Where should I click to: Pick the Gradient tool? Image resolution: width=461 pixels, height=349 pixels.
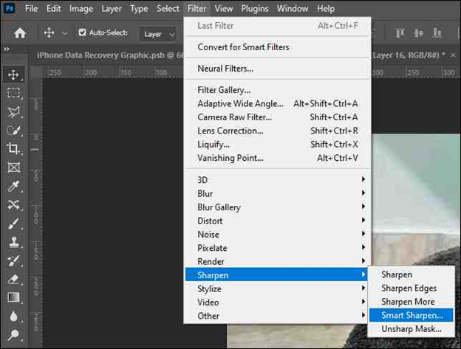pos(13,297)
